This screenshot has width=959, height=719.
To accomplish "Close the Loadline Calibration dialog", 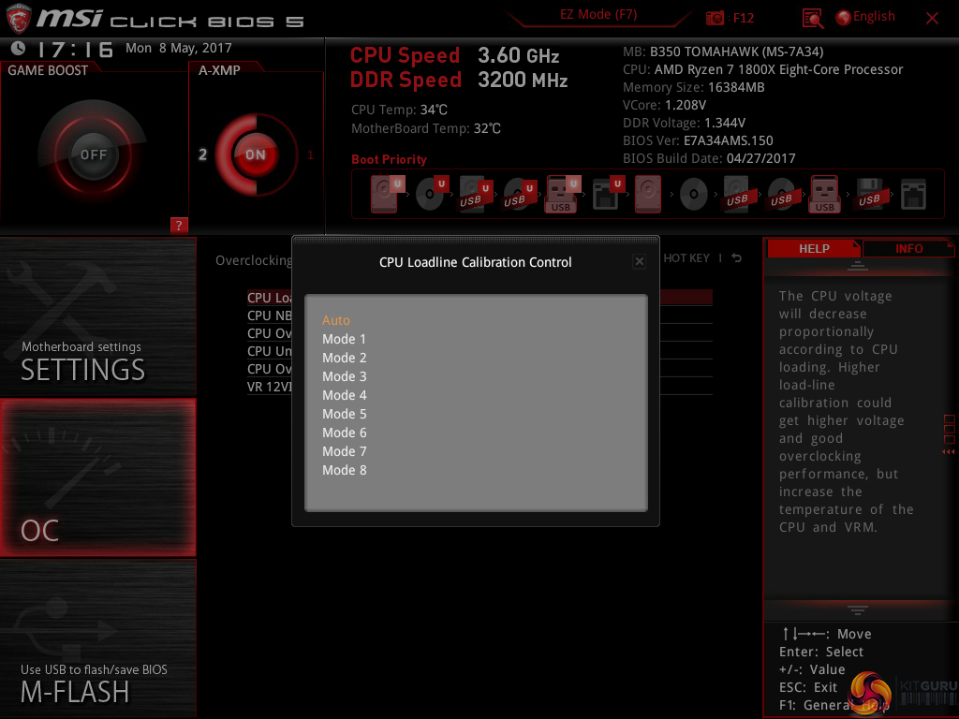I will click(x=639, y=262).
